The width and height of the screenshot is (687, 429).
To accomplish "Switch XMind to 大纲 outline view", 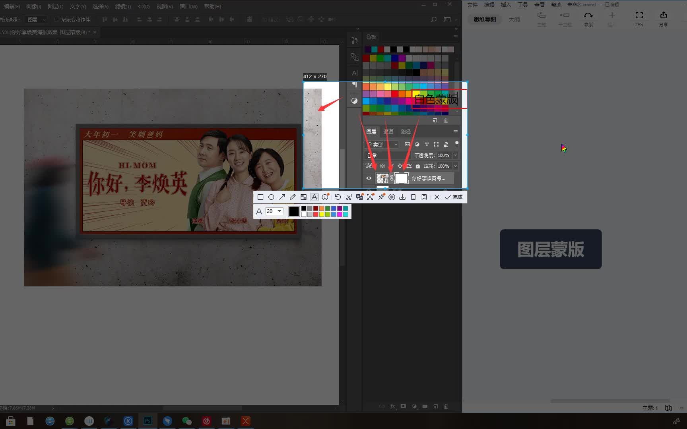I will coord(514,19).
